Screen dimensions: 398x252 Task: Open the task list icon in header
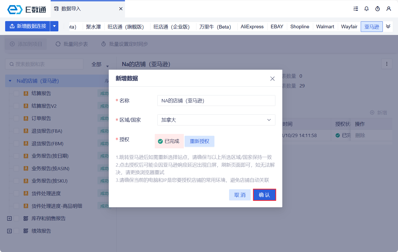(356, 9)
